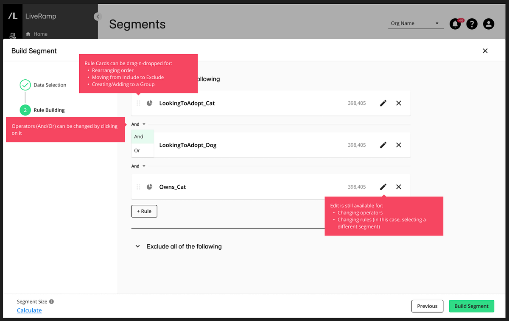Click the 398,405 count on LookingToAdopt_Dog
Screen dimensions: 509x321
coord(357,145)
